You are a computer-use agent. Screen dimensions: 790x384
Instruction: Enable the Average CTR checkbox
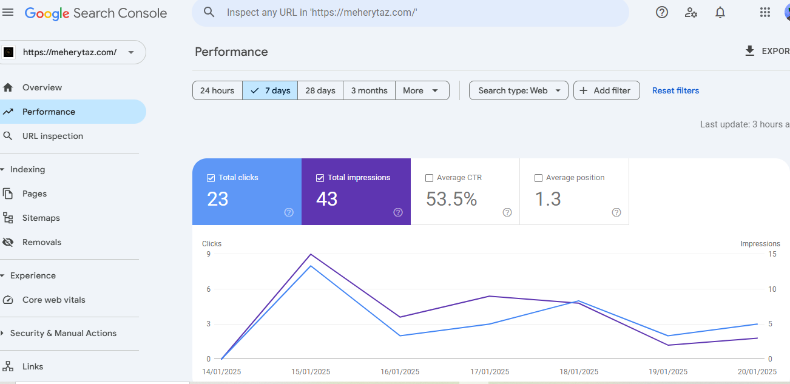coord(429,178)
